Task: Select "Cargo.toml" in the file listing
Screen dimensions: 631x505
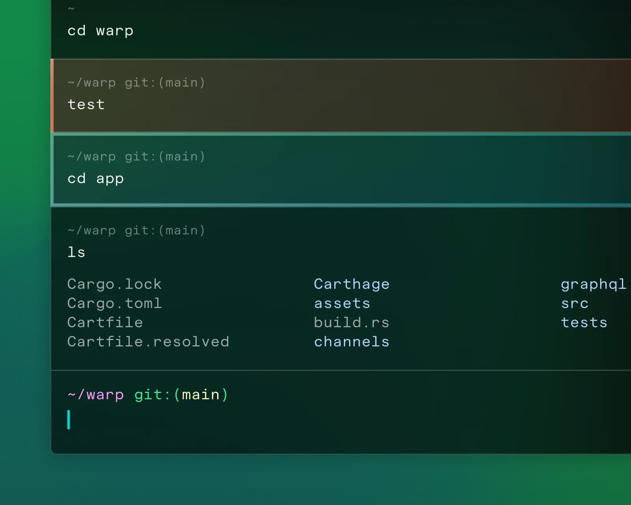Action: click(x=115, y=303)
